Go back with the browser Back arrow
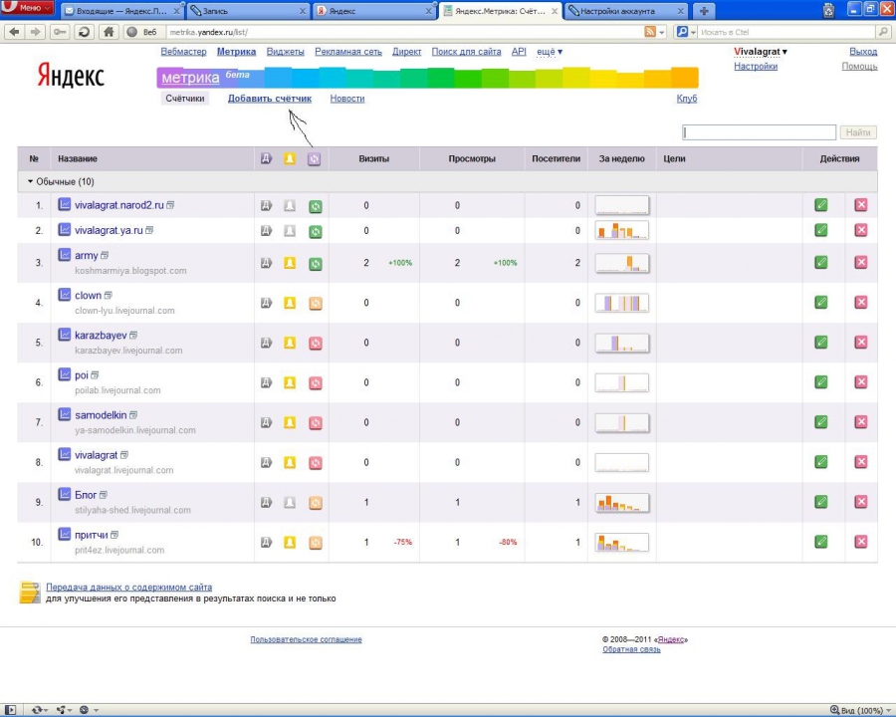The height and width of the screenshot is (717, 896). 14,32
